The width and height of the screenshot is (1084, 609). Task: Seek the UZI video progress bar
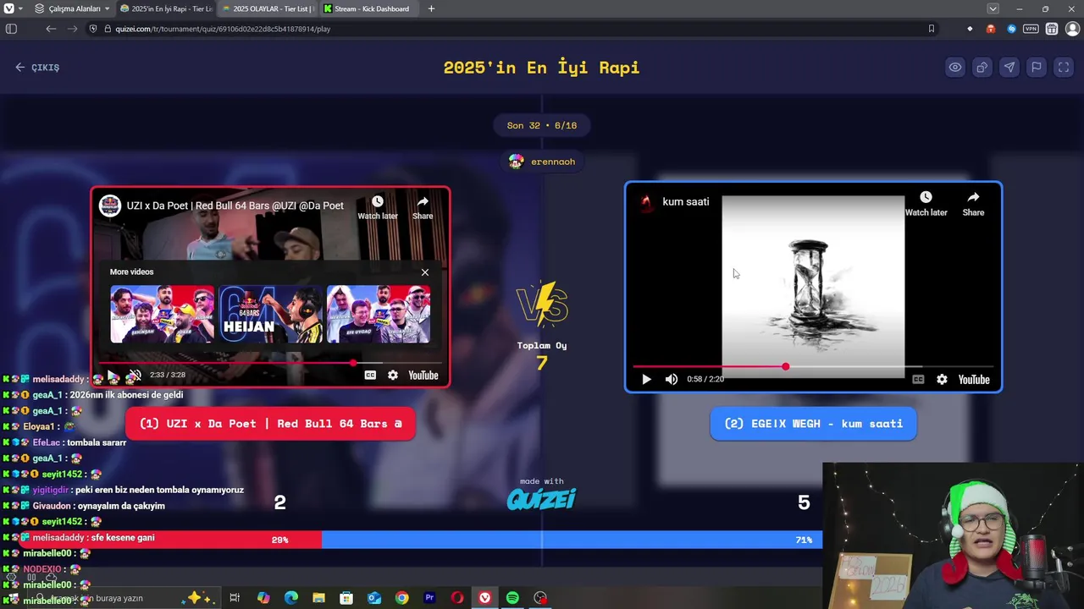270,363
